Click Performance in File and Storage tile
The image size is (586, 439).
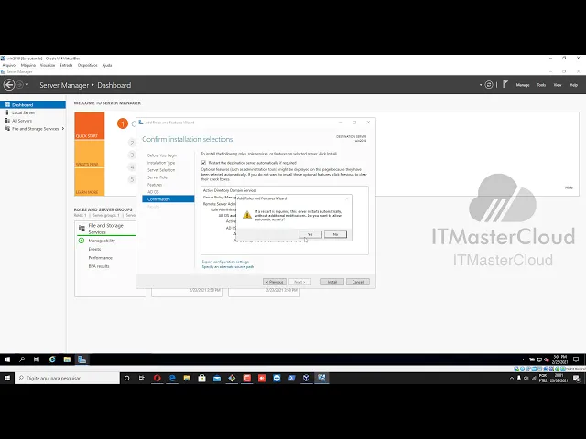point(100,258)
